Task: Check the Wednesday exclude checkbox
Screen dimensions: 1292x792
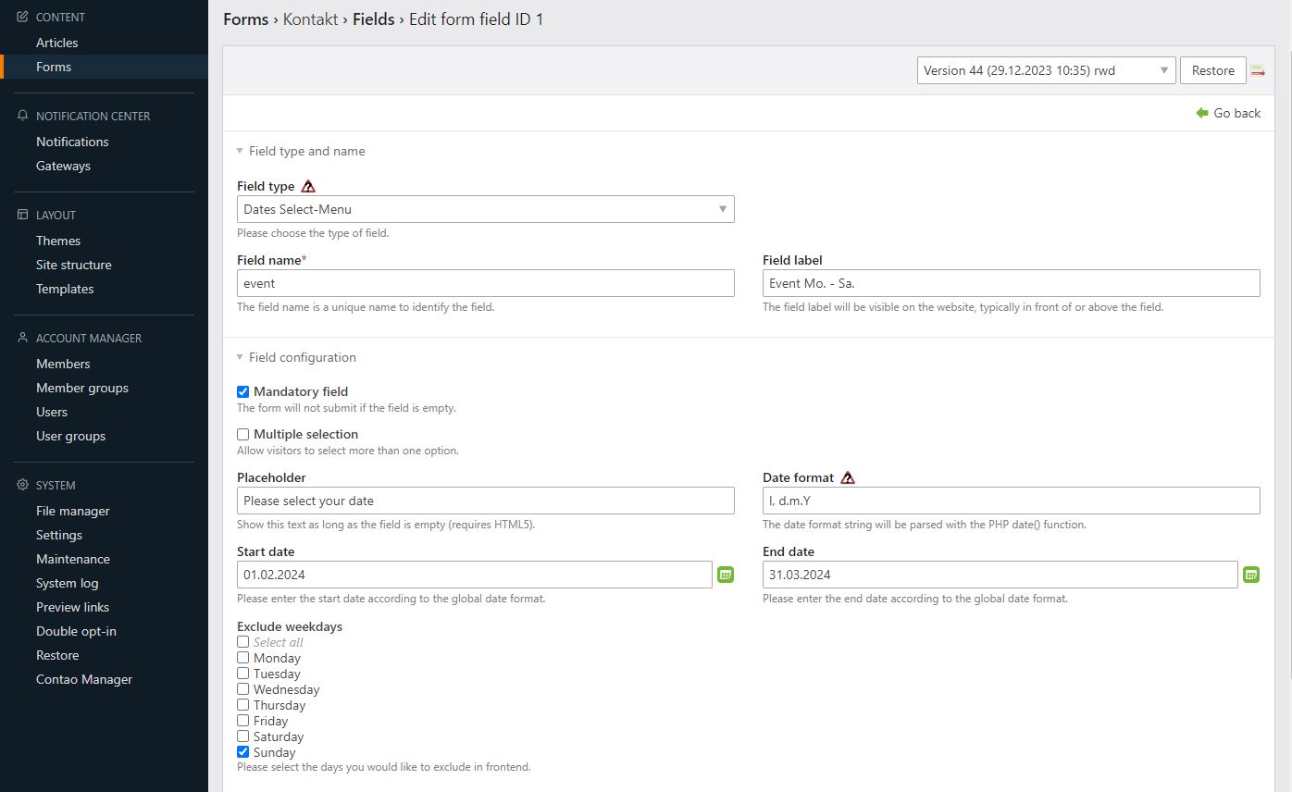Action: (243, 689)
